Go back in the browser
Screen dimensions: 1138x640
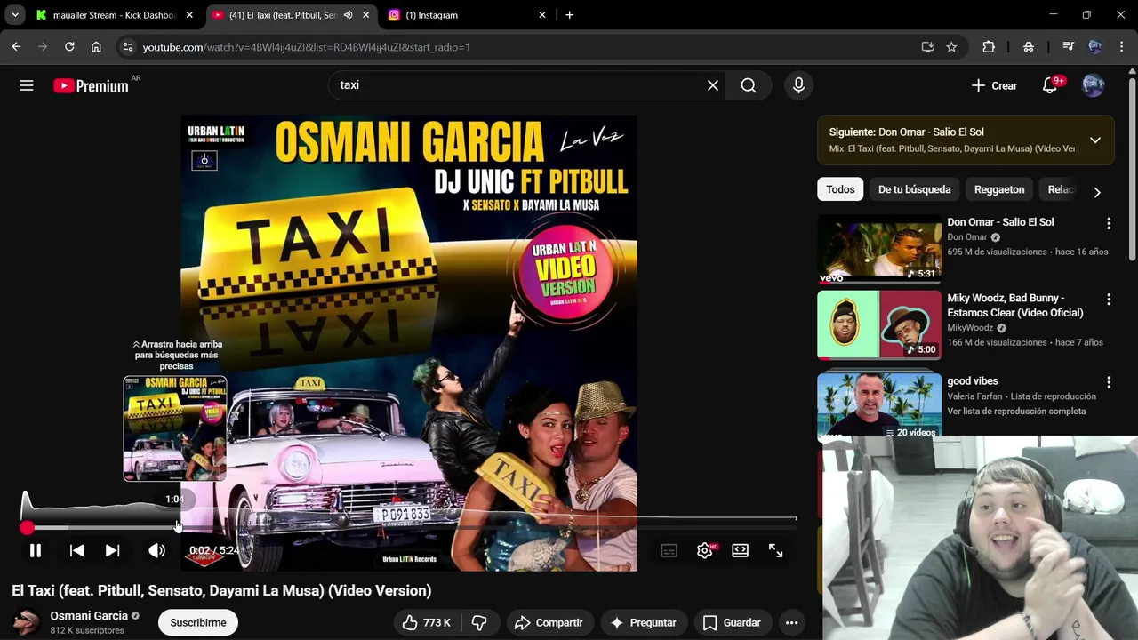click(16, 47)
